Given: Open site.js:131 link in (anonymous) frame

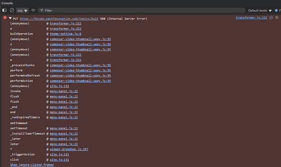Looking at the screenshot, I should pos(59,86).
